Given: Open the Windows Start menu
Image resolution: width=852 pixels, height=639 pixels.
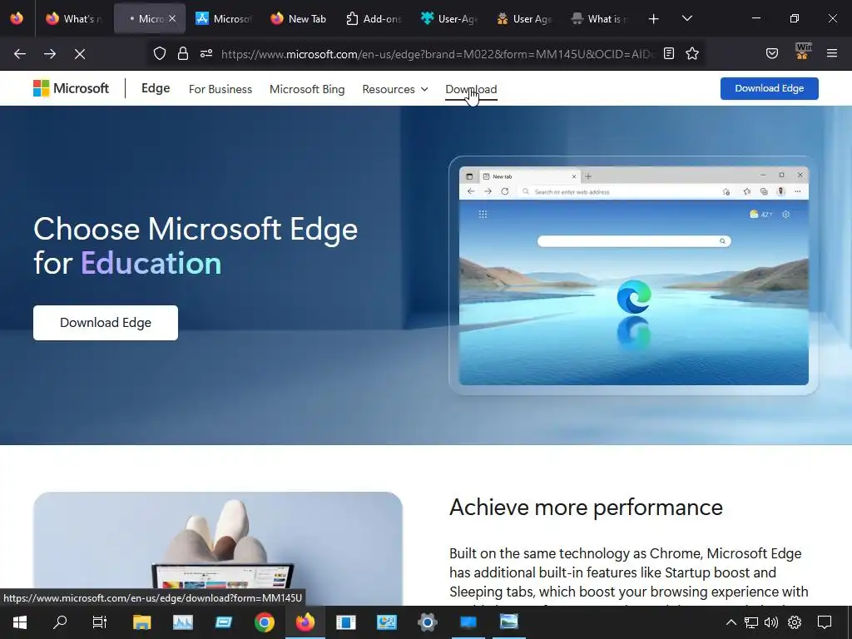Looking at the screenshot, I should [x=20, y=622].
